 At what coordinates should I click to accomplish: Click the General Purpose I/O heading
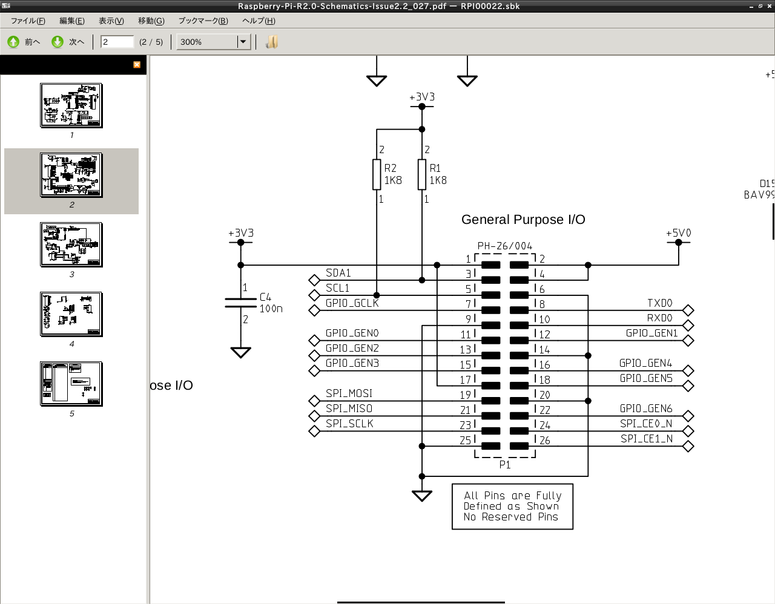[523, 220]
